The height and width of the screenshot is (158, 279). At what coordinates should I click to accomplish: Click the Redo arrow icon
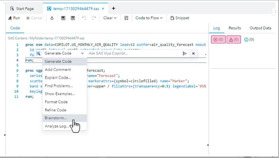click(94, 18)
